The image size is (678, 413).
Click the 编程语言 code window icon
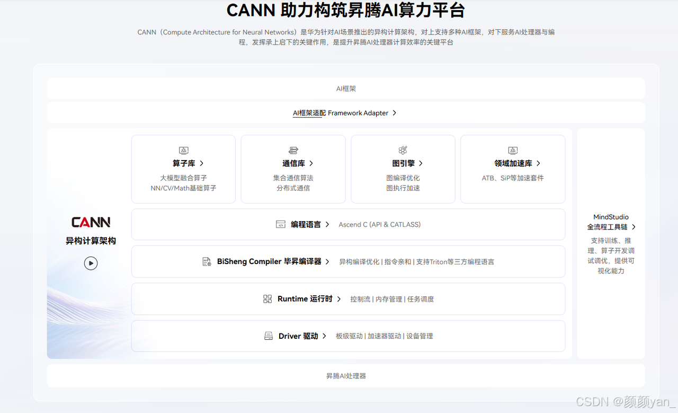point(280,224)
